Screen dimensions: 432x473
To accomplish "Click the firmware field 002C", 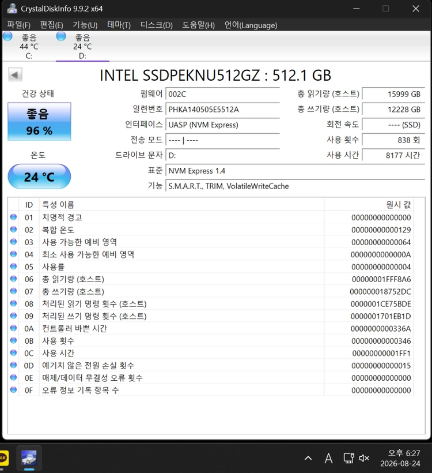I will click(x=223, y=94).
